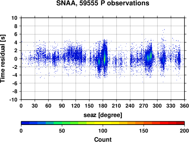The image size is (189, 142).
Task: Select the dark red end of colorbar
Action: (x=180, y=123)
